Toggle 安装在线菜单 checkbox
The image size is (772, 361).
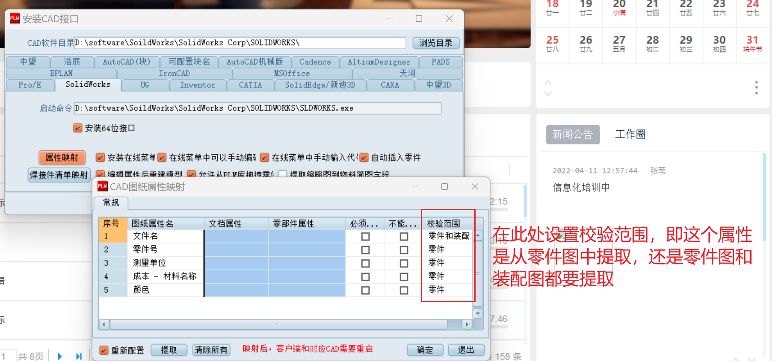tap(100, 158)
